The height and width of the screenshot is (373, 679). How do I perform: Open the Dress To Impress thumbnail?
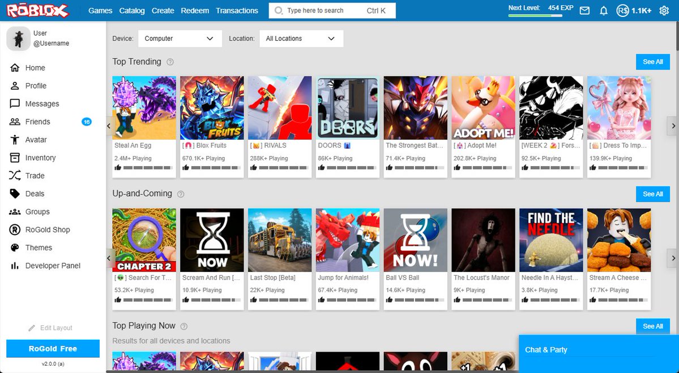(x=619, y=107)
